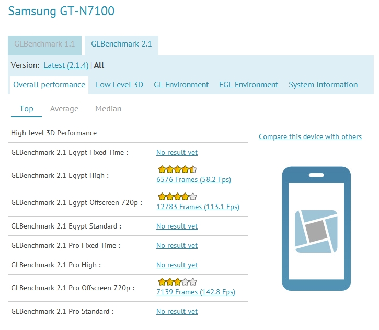Click No result yet for Egypt Fixed Time
This screenshot has width=379, height=330.
pyautogui.click(x=177, y=152)
